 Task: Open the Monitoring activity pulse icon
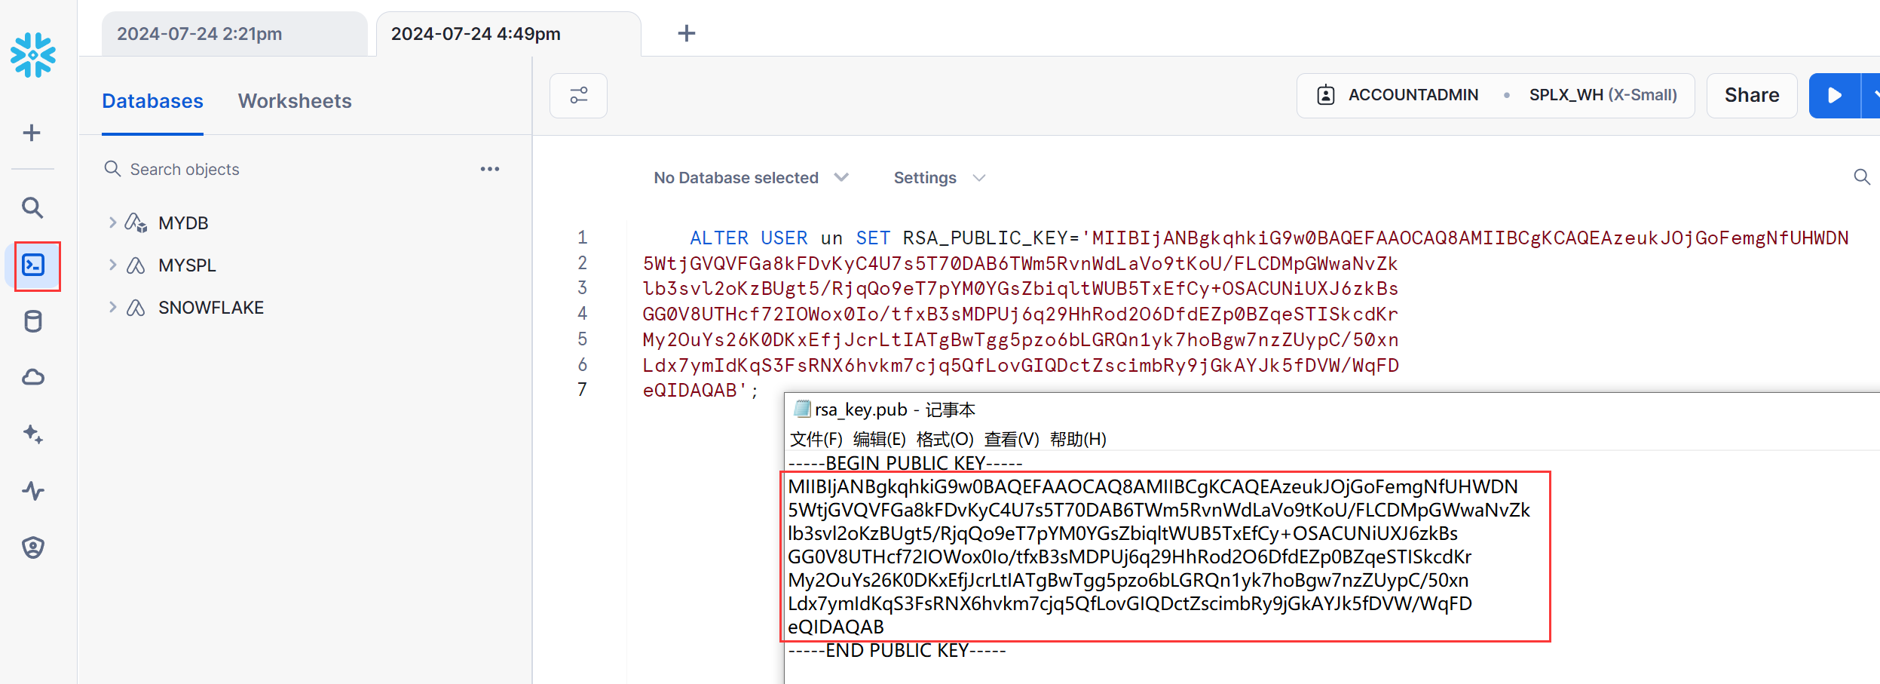[33, 492]
